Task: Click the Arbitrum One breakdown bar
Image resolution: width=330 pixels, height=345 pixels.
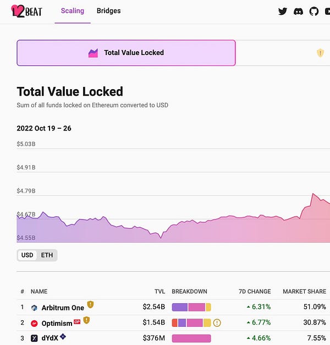Action: click(191, 307)
